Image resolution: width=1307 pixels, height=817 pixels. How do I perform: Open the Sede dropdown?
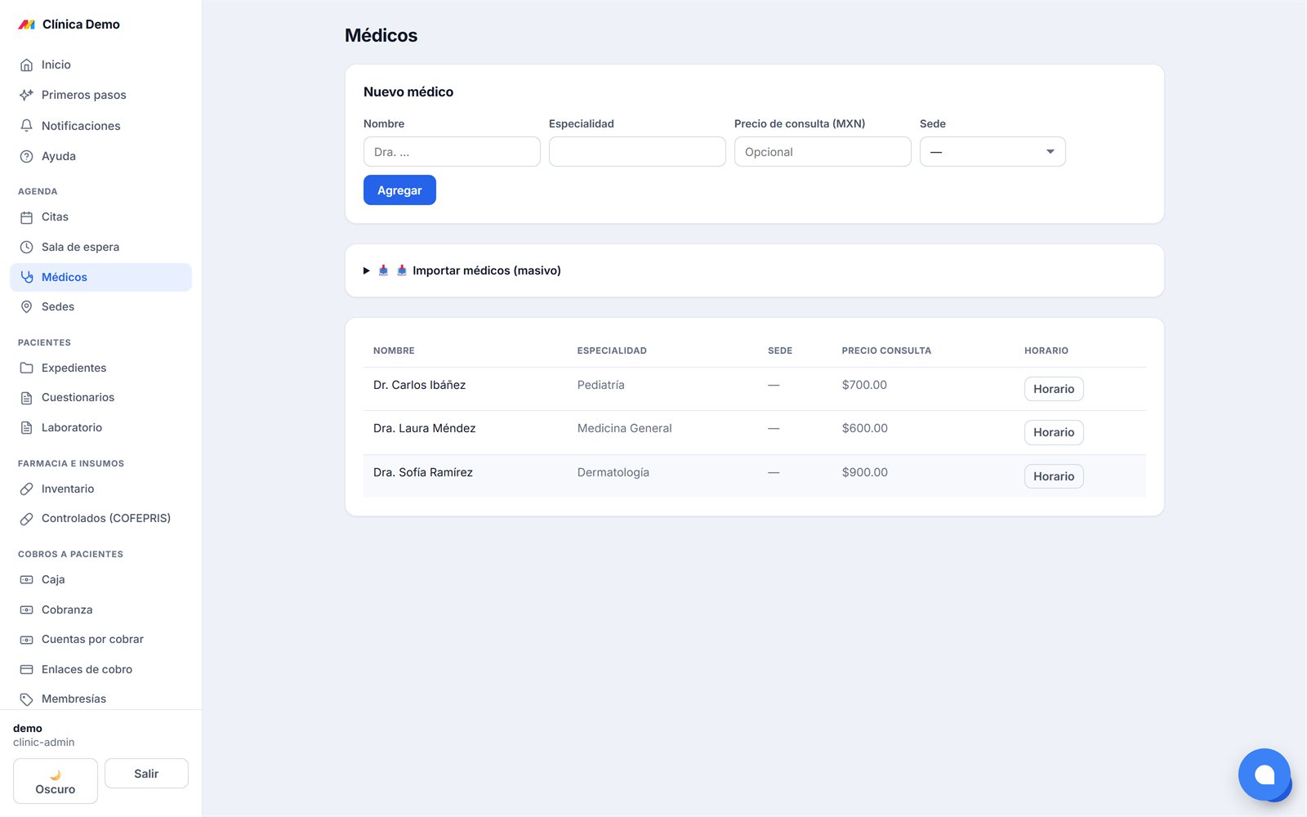(x=993, y=152)
